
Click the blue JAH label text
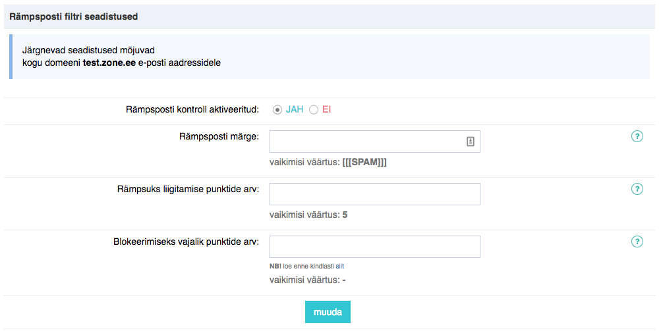[295, 110]
